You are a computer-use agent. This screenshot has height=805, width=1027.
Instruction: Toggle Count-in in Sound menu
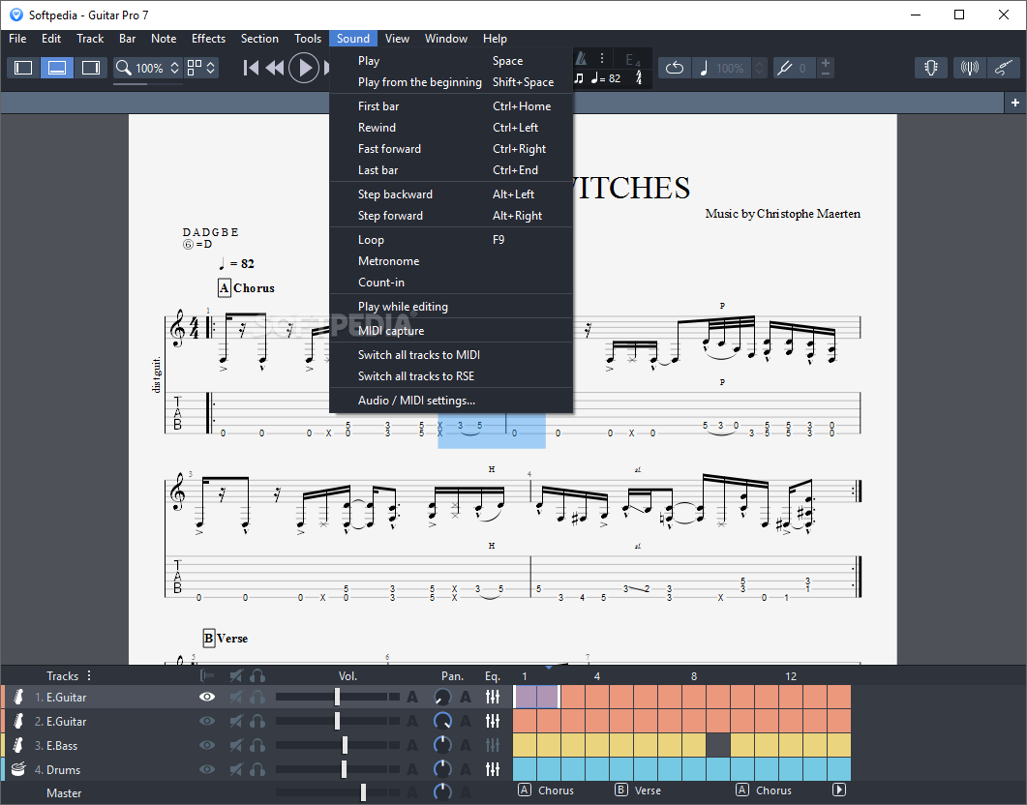451,283
